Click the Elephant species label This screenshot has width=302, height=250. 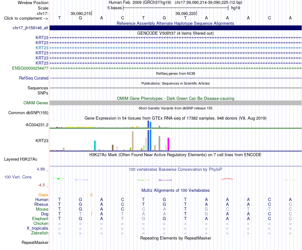coord(40,219)
